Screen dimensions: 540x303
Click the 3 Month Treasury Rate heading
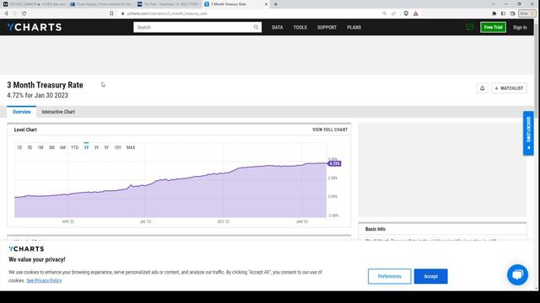click(45, 85)
